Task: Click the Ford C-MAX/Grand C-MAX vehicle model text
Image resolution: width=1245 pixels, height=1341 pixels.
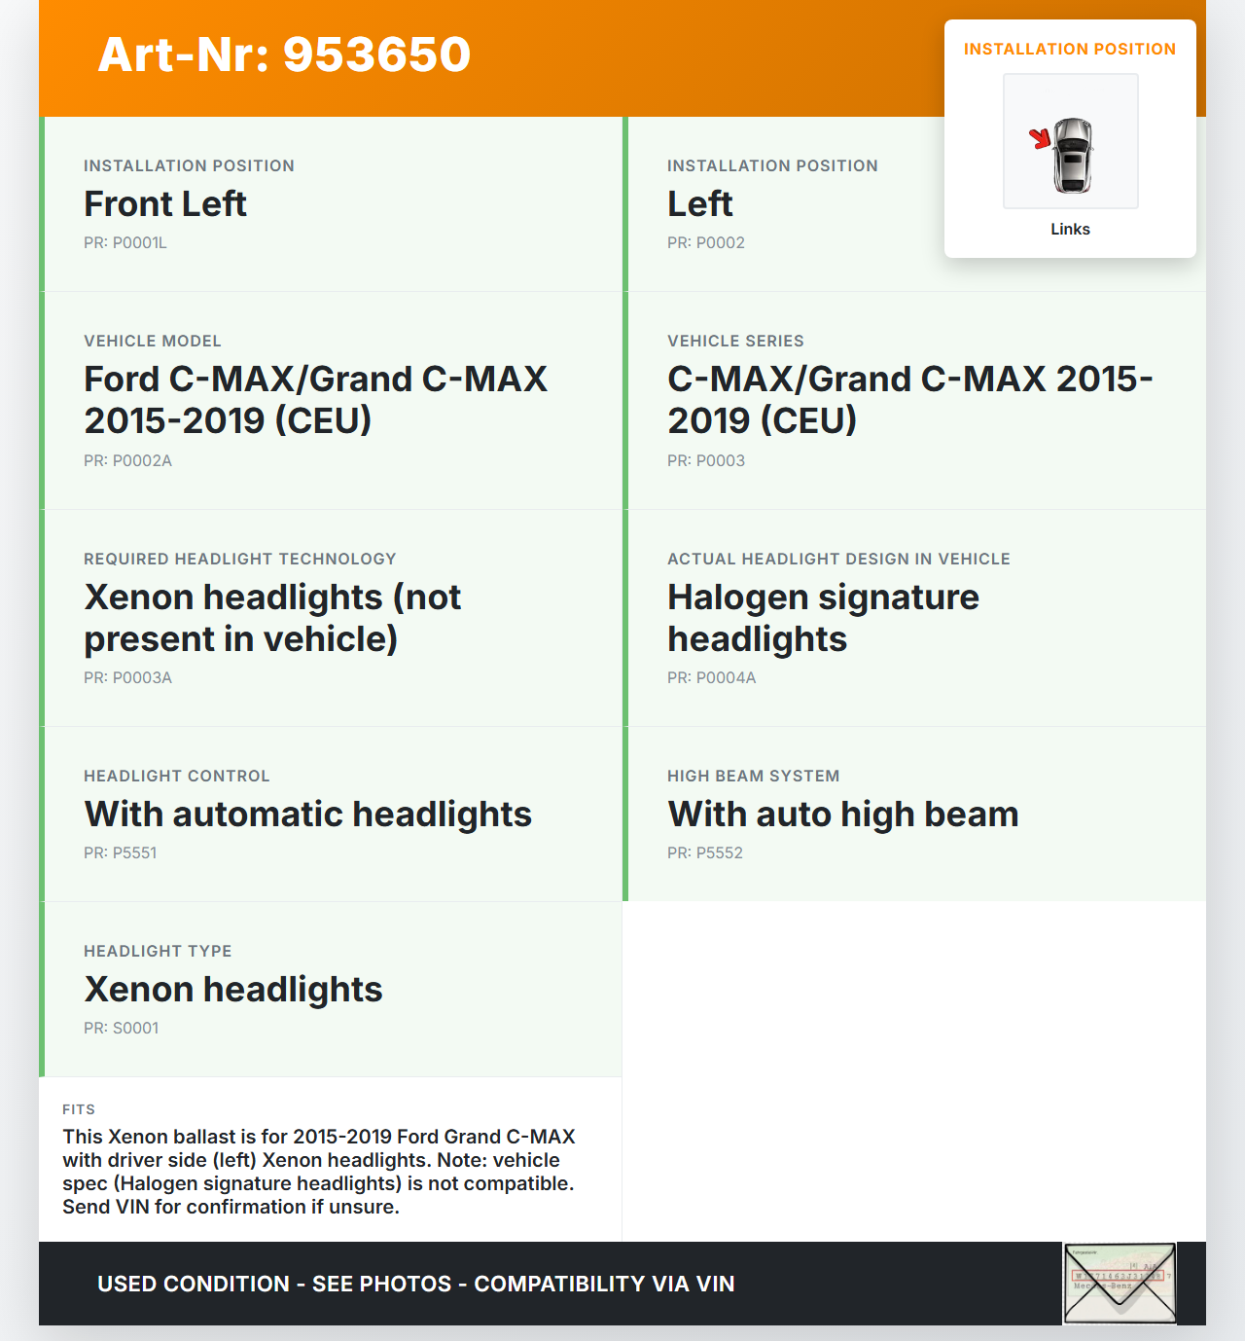Action: pyautogui.click(x=315, y=400)
